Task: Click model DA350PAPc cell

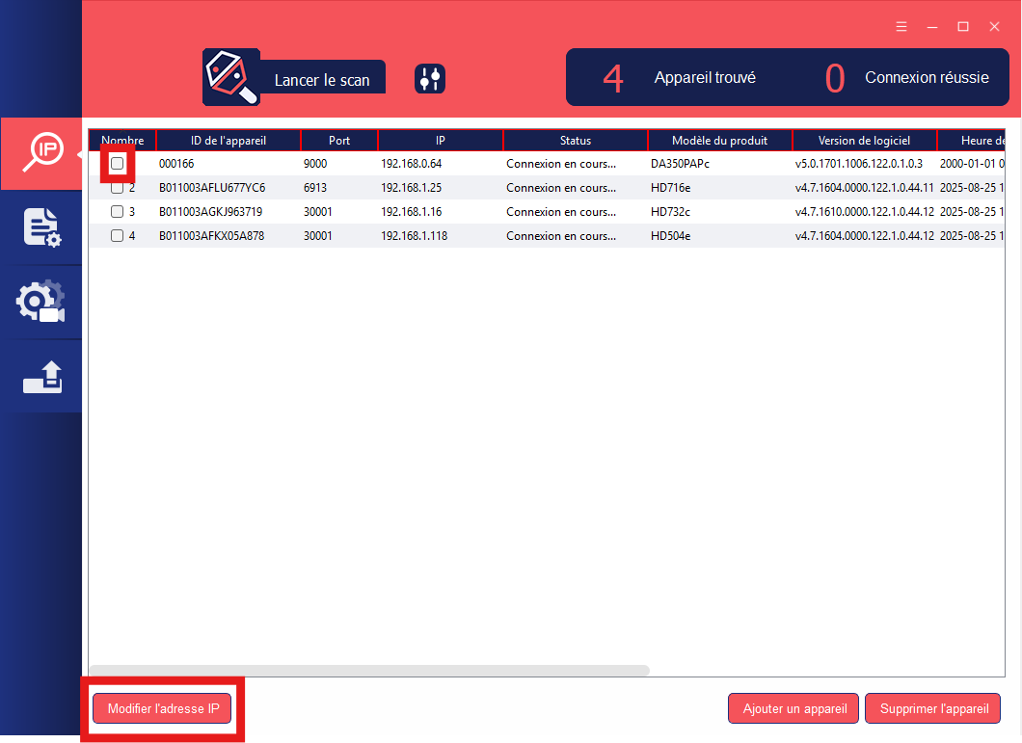Action: [x=680, y=164]
